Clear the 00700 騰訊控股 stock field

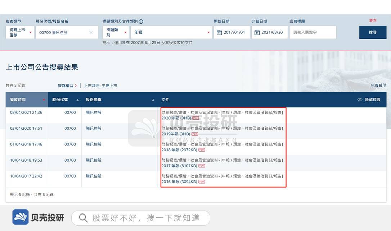point(91,32)
